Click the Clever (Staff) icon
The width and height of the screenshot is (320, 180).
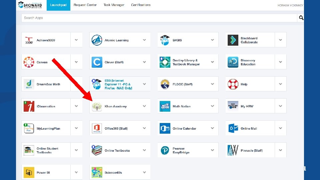coord(97,62)
